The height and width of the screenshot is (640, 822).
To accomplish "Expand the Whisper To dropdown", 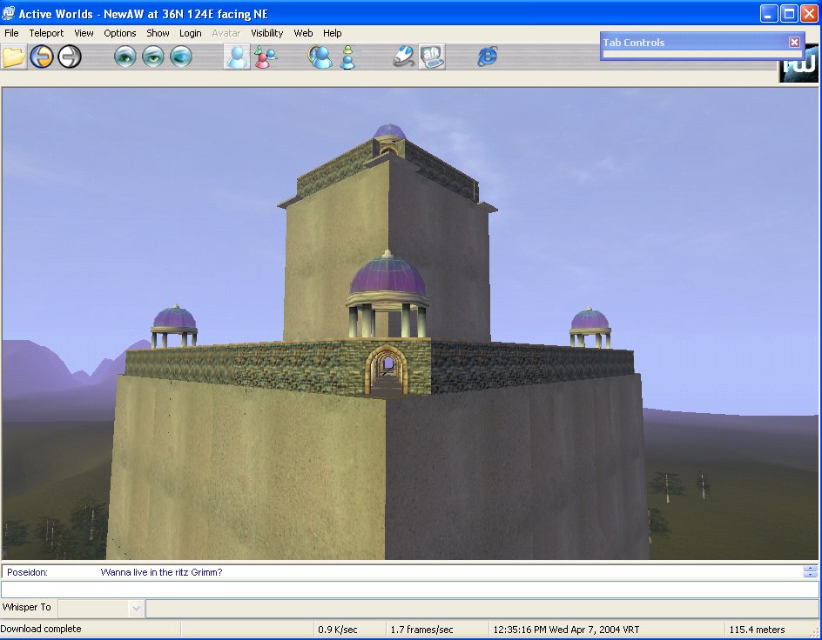I will point(136,609).
